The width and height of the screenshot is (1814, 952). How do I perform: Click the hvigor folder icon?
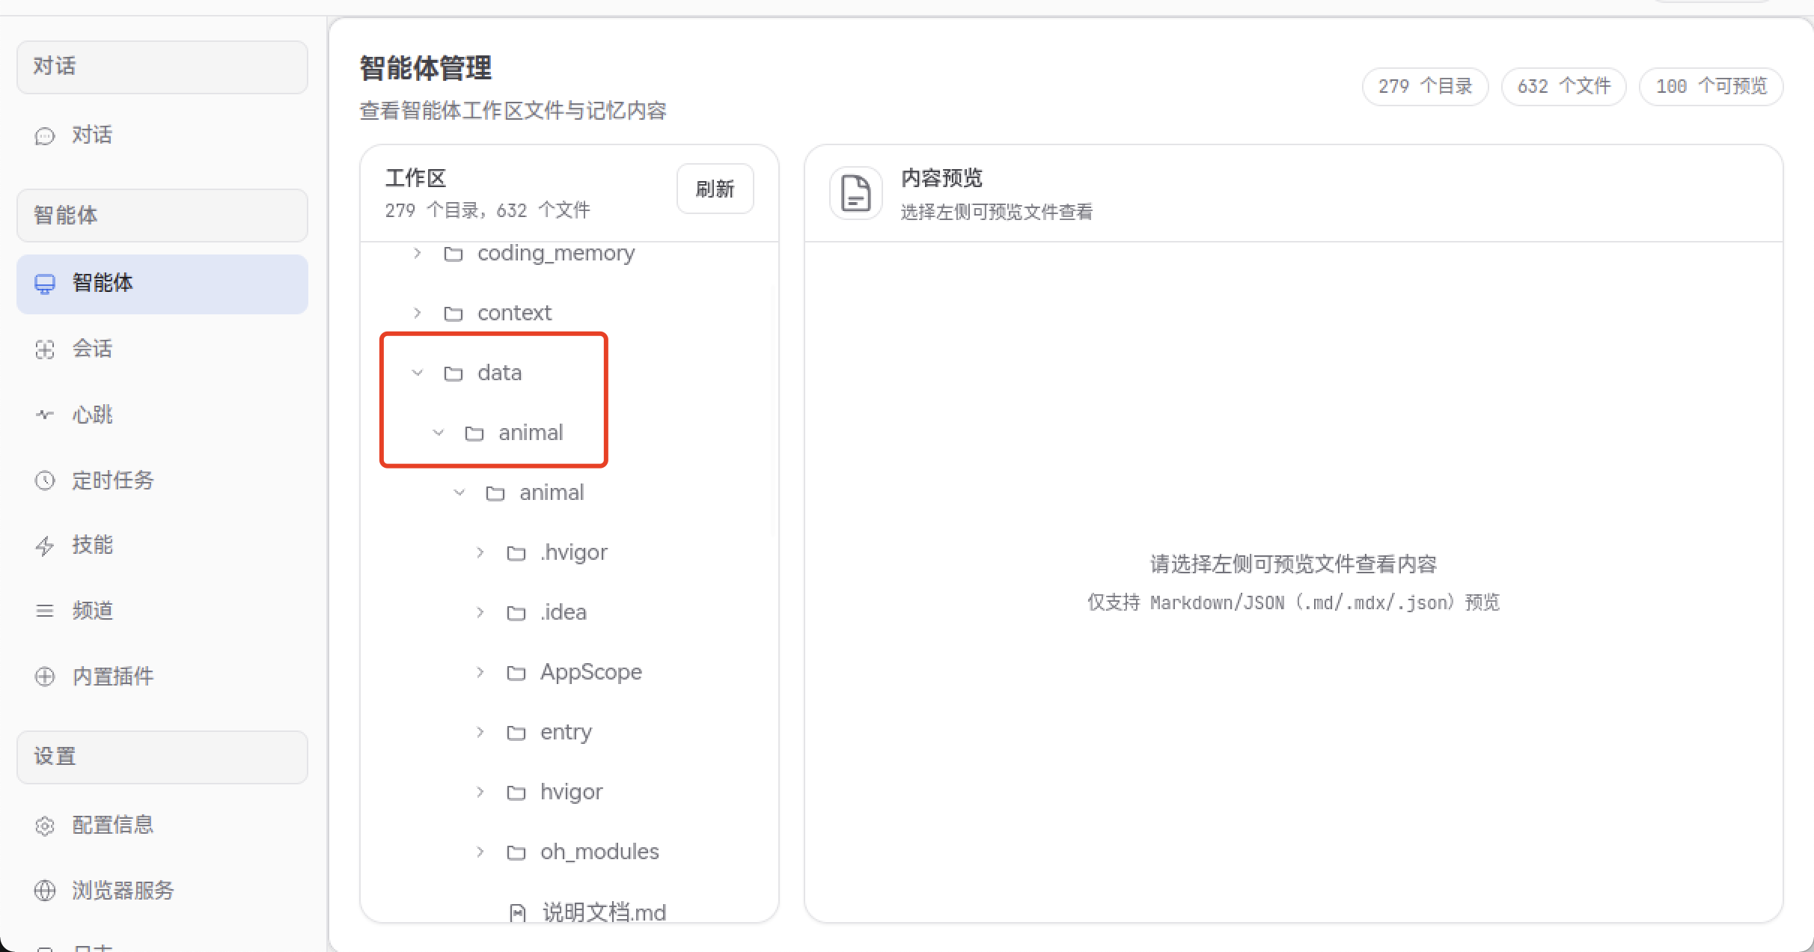(x=516, y=793)
